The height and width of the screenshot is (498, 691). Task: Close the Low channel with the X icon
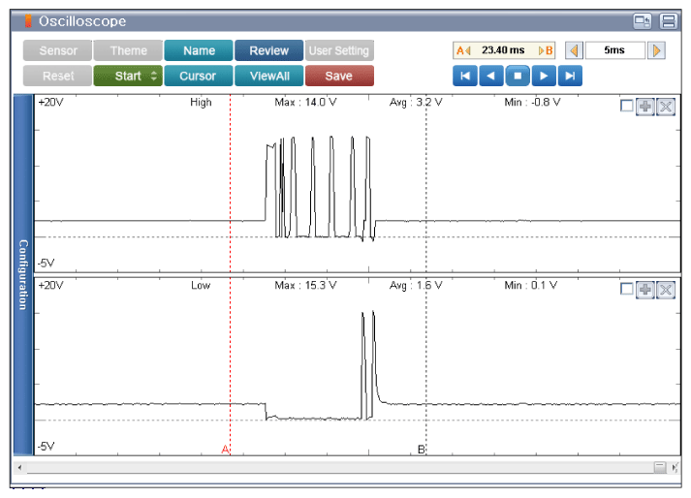click(x=666, y=290)
